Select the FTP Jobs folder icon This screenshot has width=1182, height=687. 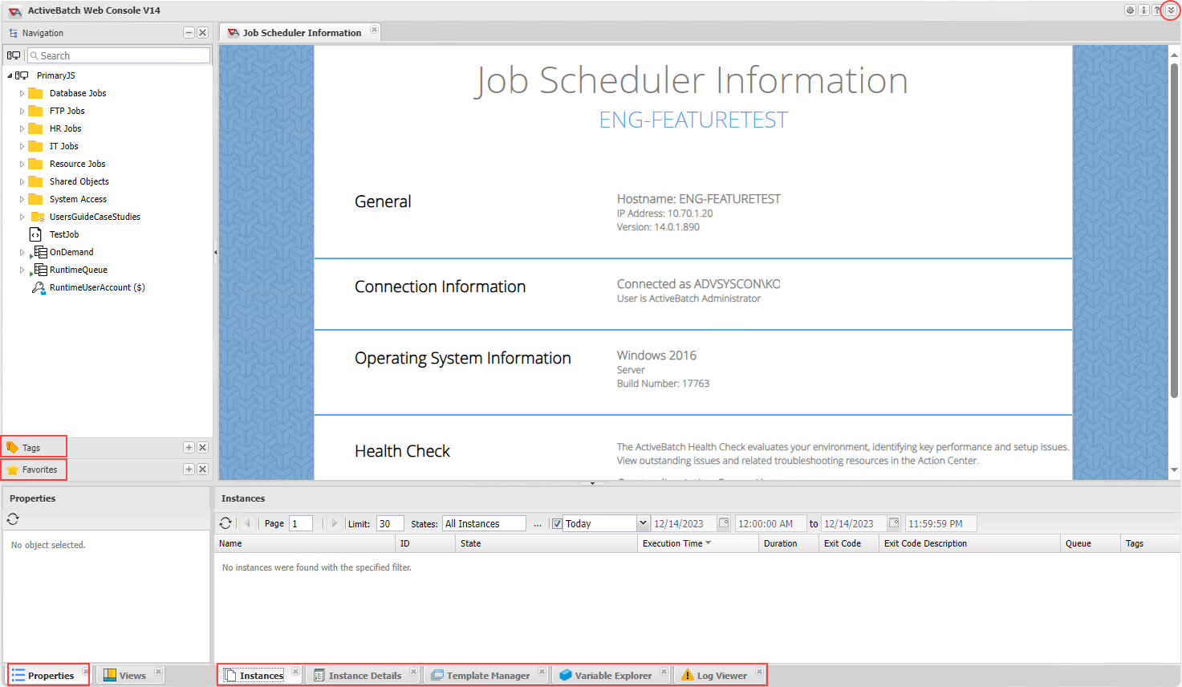point(35,111)
